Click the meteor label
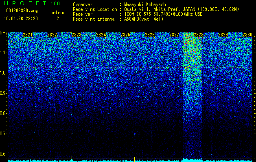This screenshot has width=256, height=162. tap(58, 13)
